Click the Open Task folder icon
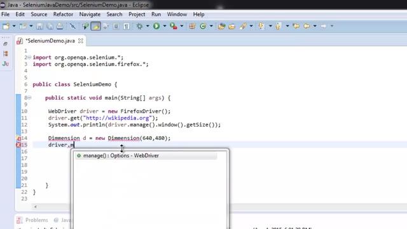The image size is (407, 229). click(x=231, y=26)
